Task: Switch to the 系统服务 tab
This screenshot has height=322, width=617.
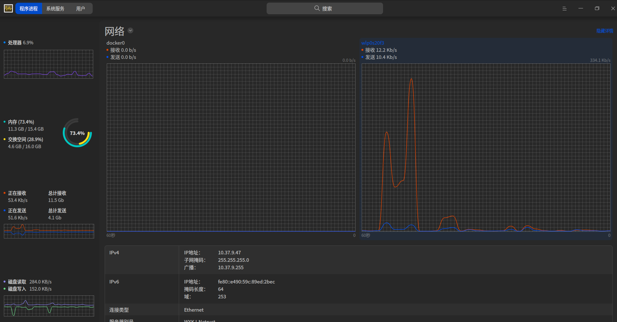Action: pos(55,9)
